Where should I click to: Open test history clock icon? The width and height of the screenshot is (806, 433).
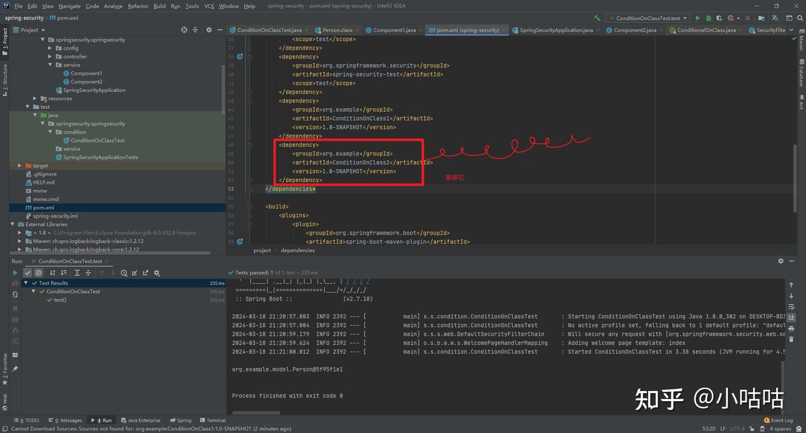coord(124,273)
